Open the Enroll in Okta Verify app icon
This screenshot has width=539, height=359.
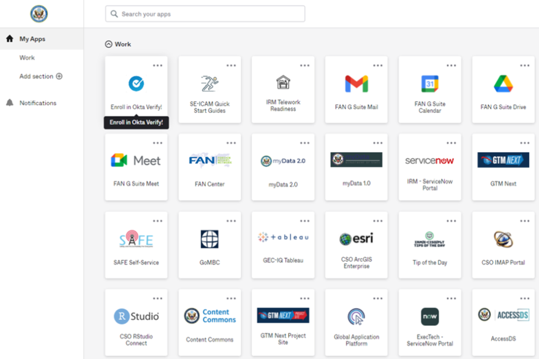click(136, 84)
